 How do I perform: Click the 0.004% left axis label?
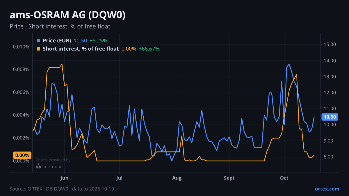[21, 115]
